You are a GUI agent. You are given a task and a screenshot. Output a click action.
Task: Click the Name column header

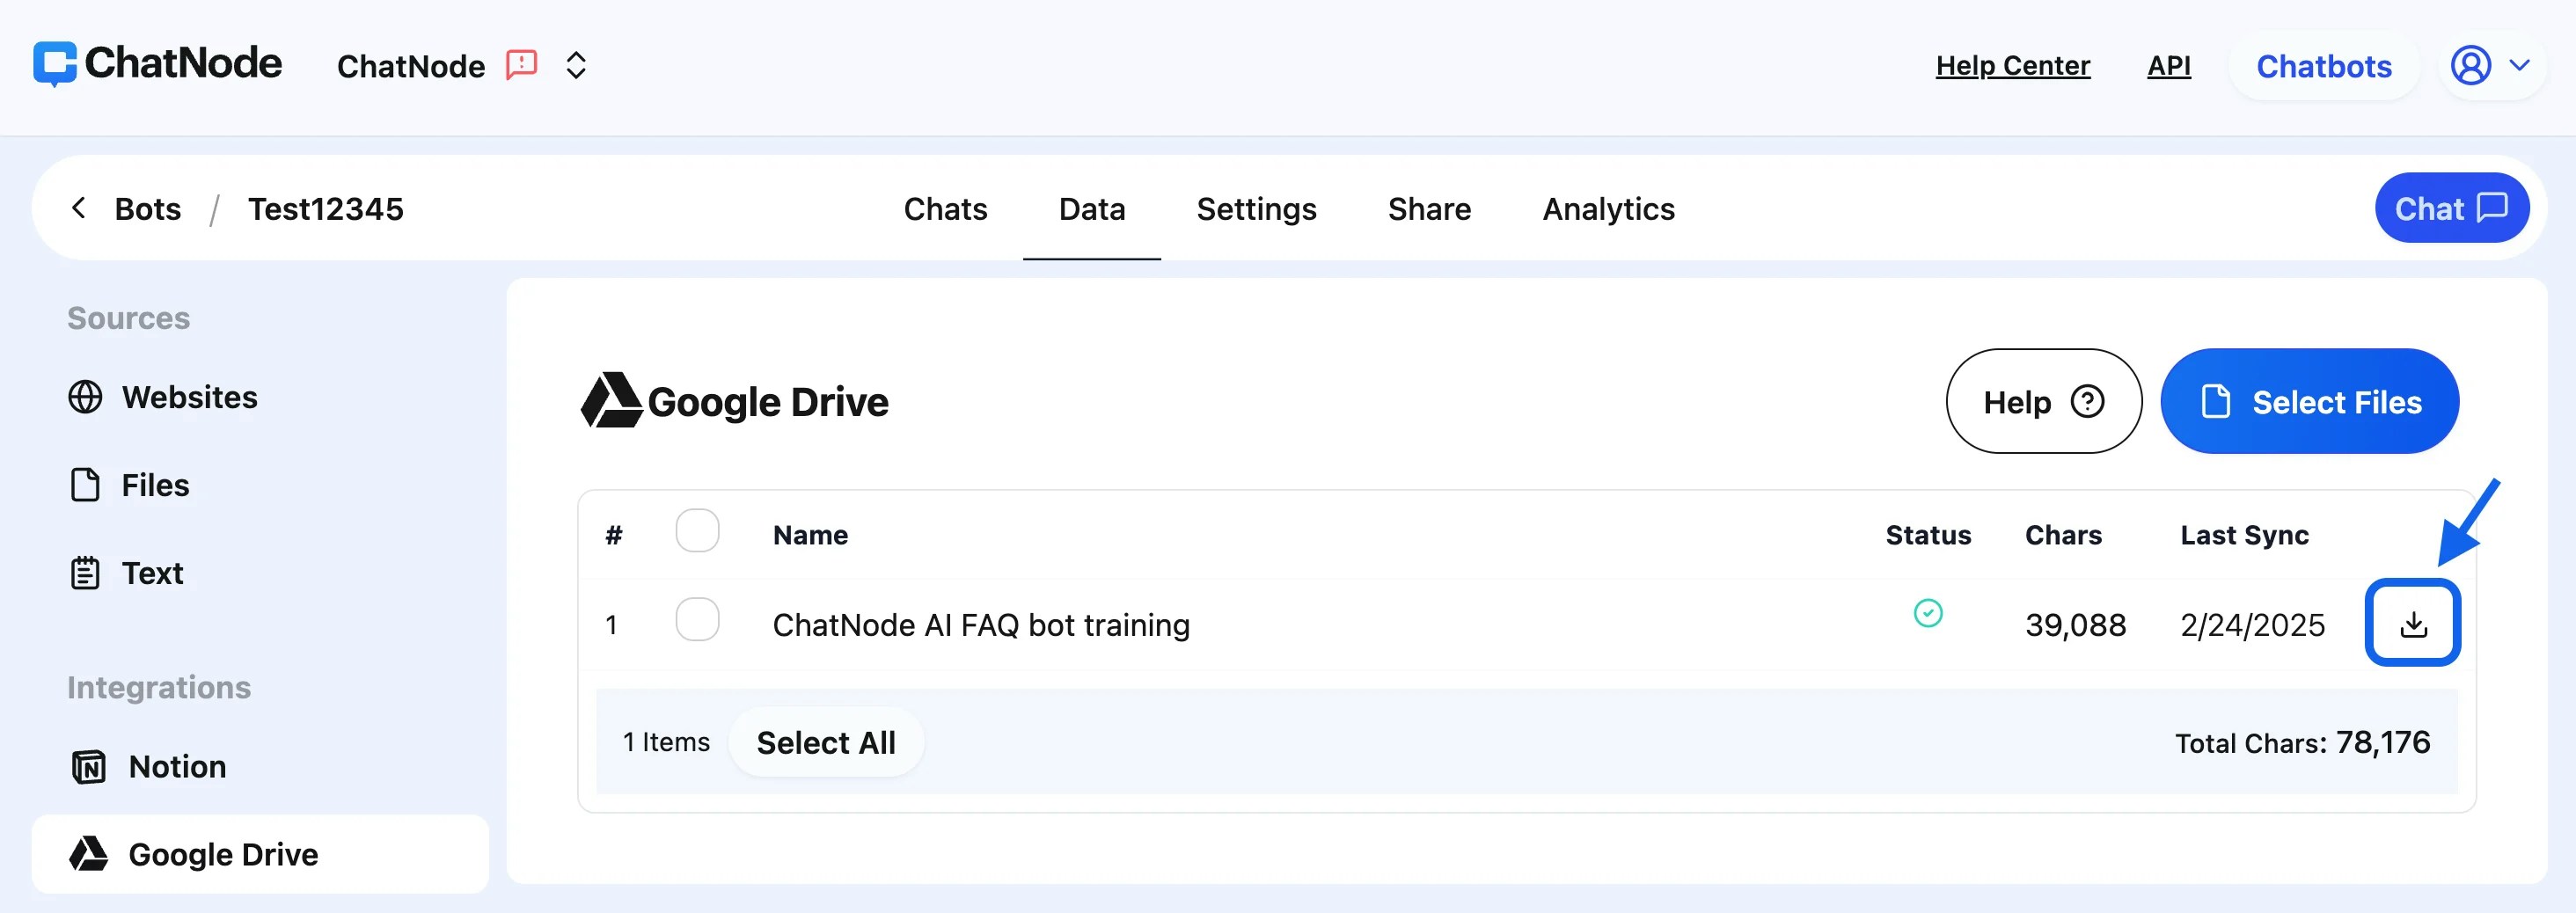click(810, 535)
